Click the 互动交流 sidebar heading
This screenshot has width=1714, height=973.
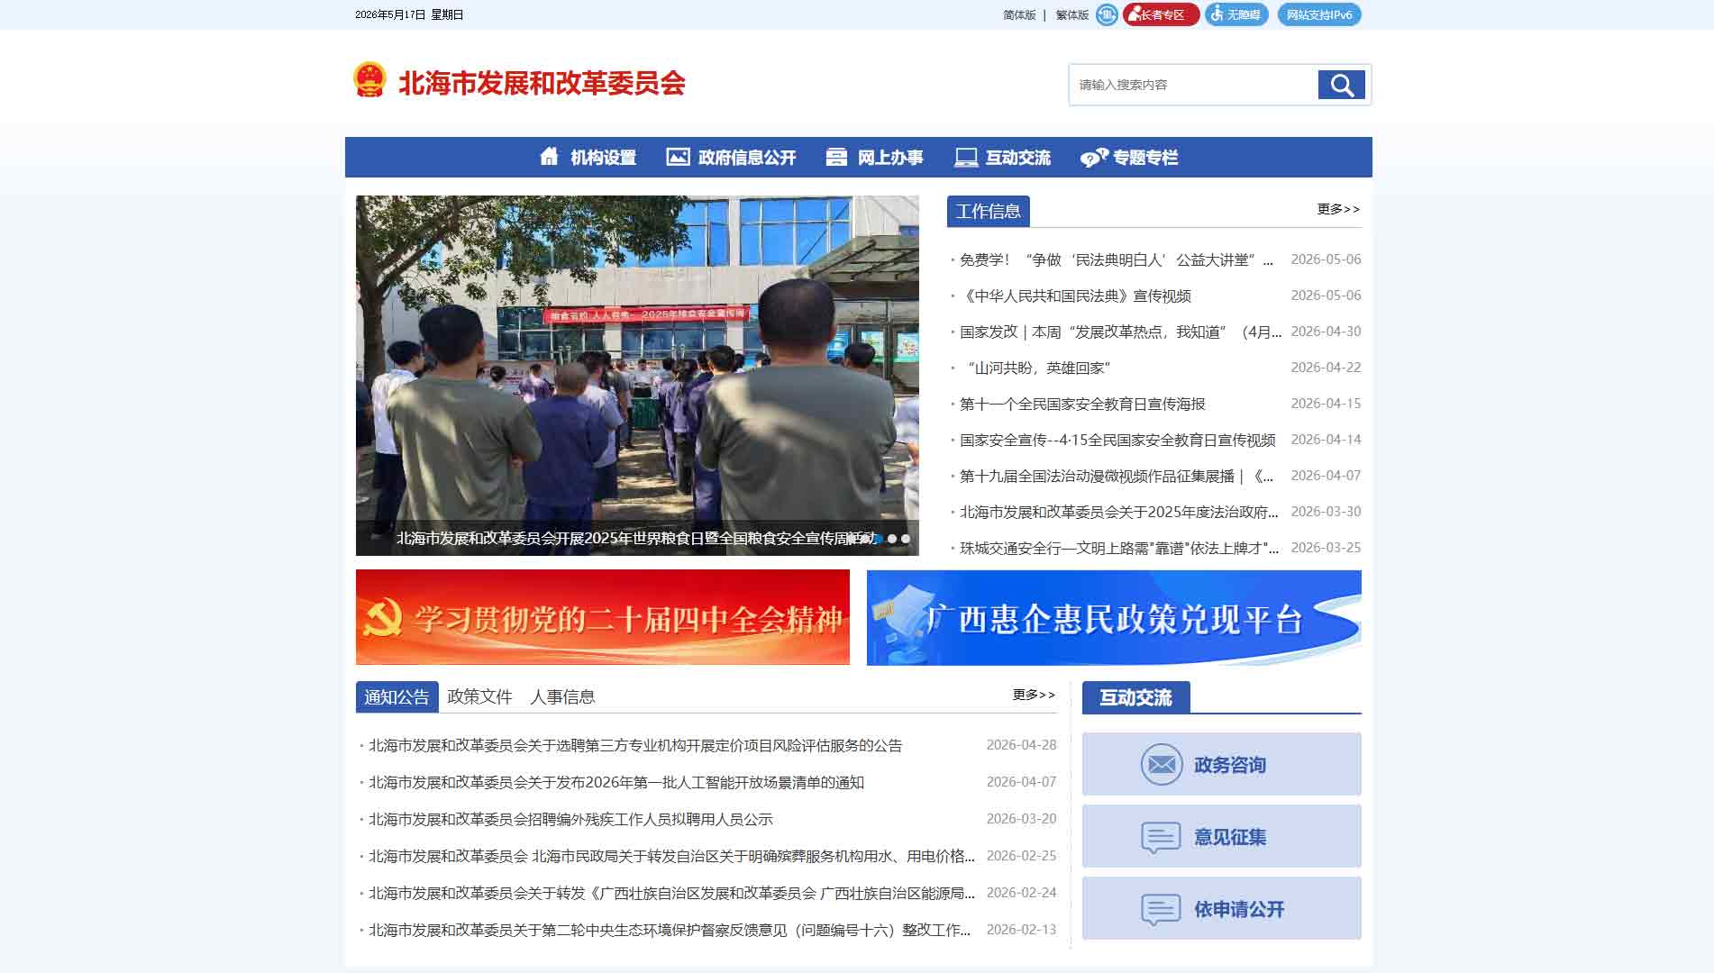[1135, 697]
